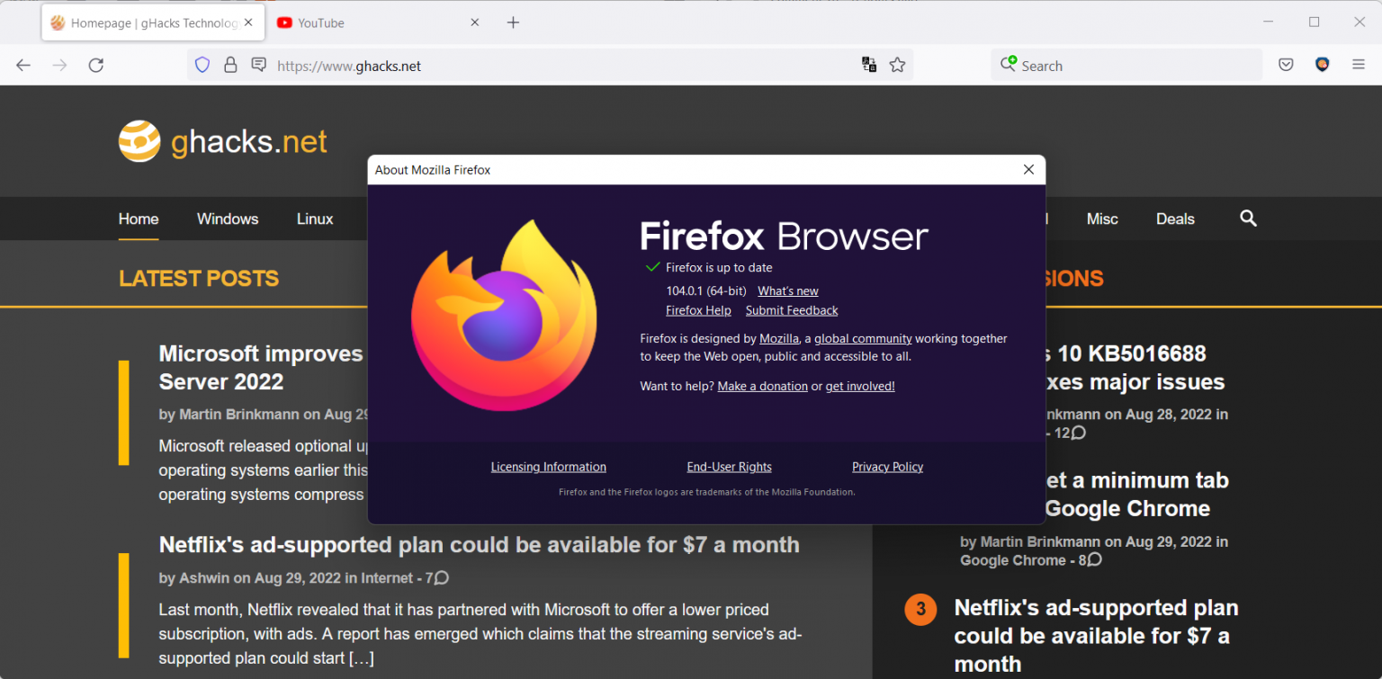Bookmark this page with the star icon
The height and width of the screenshot is (679, 1382).
(897, 65)
